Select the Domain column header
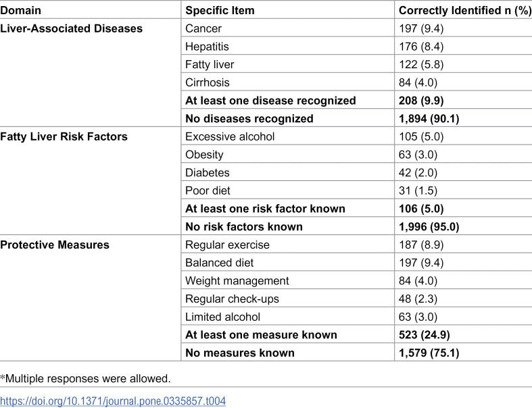The width and height of the screenshot is (532, 408). tap(21, 11)
